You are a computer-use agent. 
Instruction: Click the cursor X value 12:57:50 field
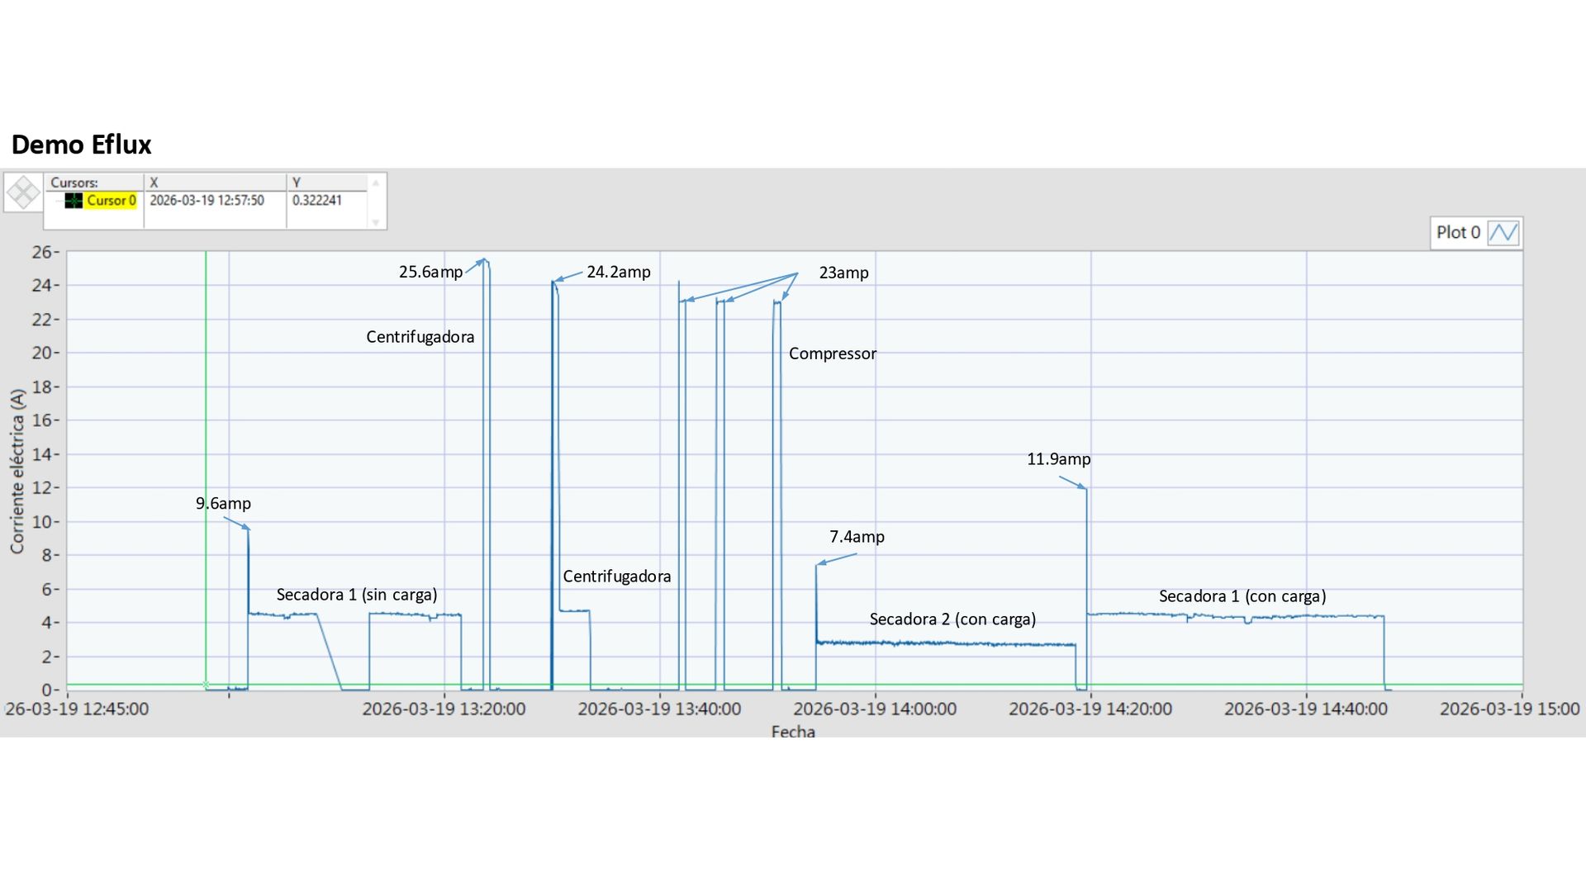pos(207,201)
